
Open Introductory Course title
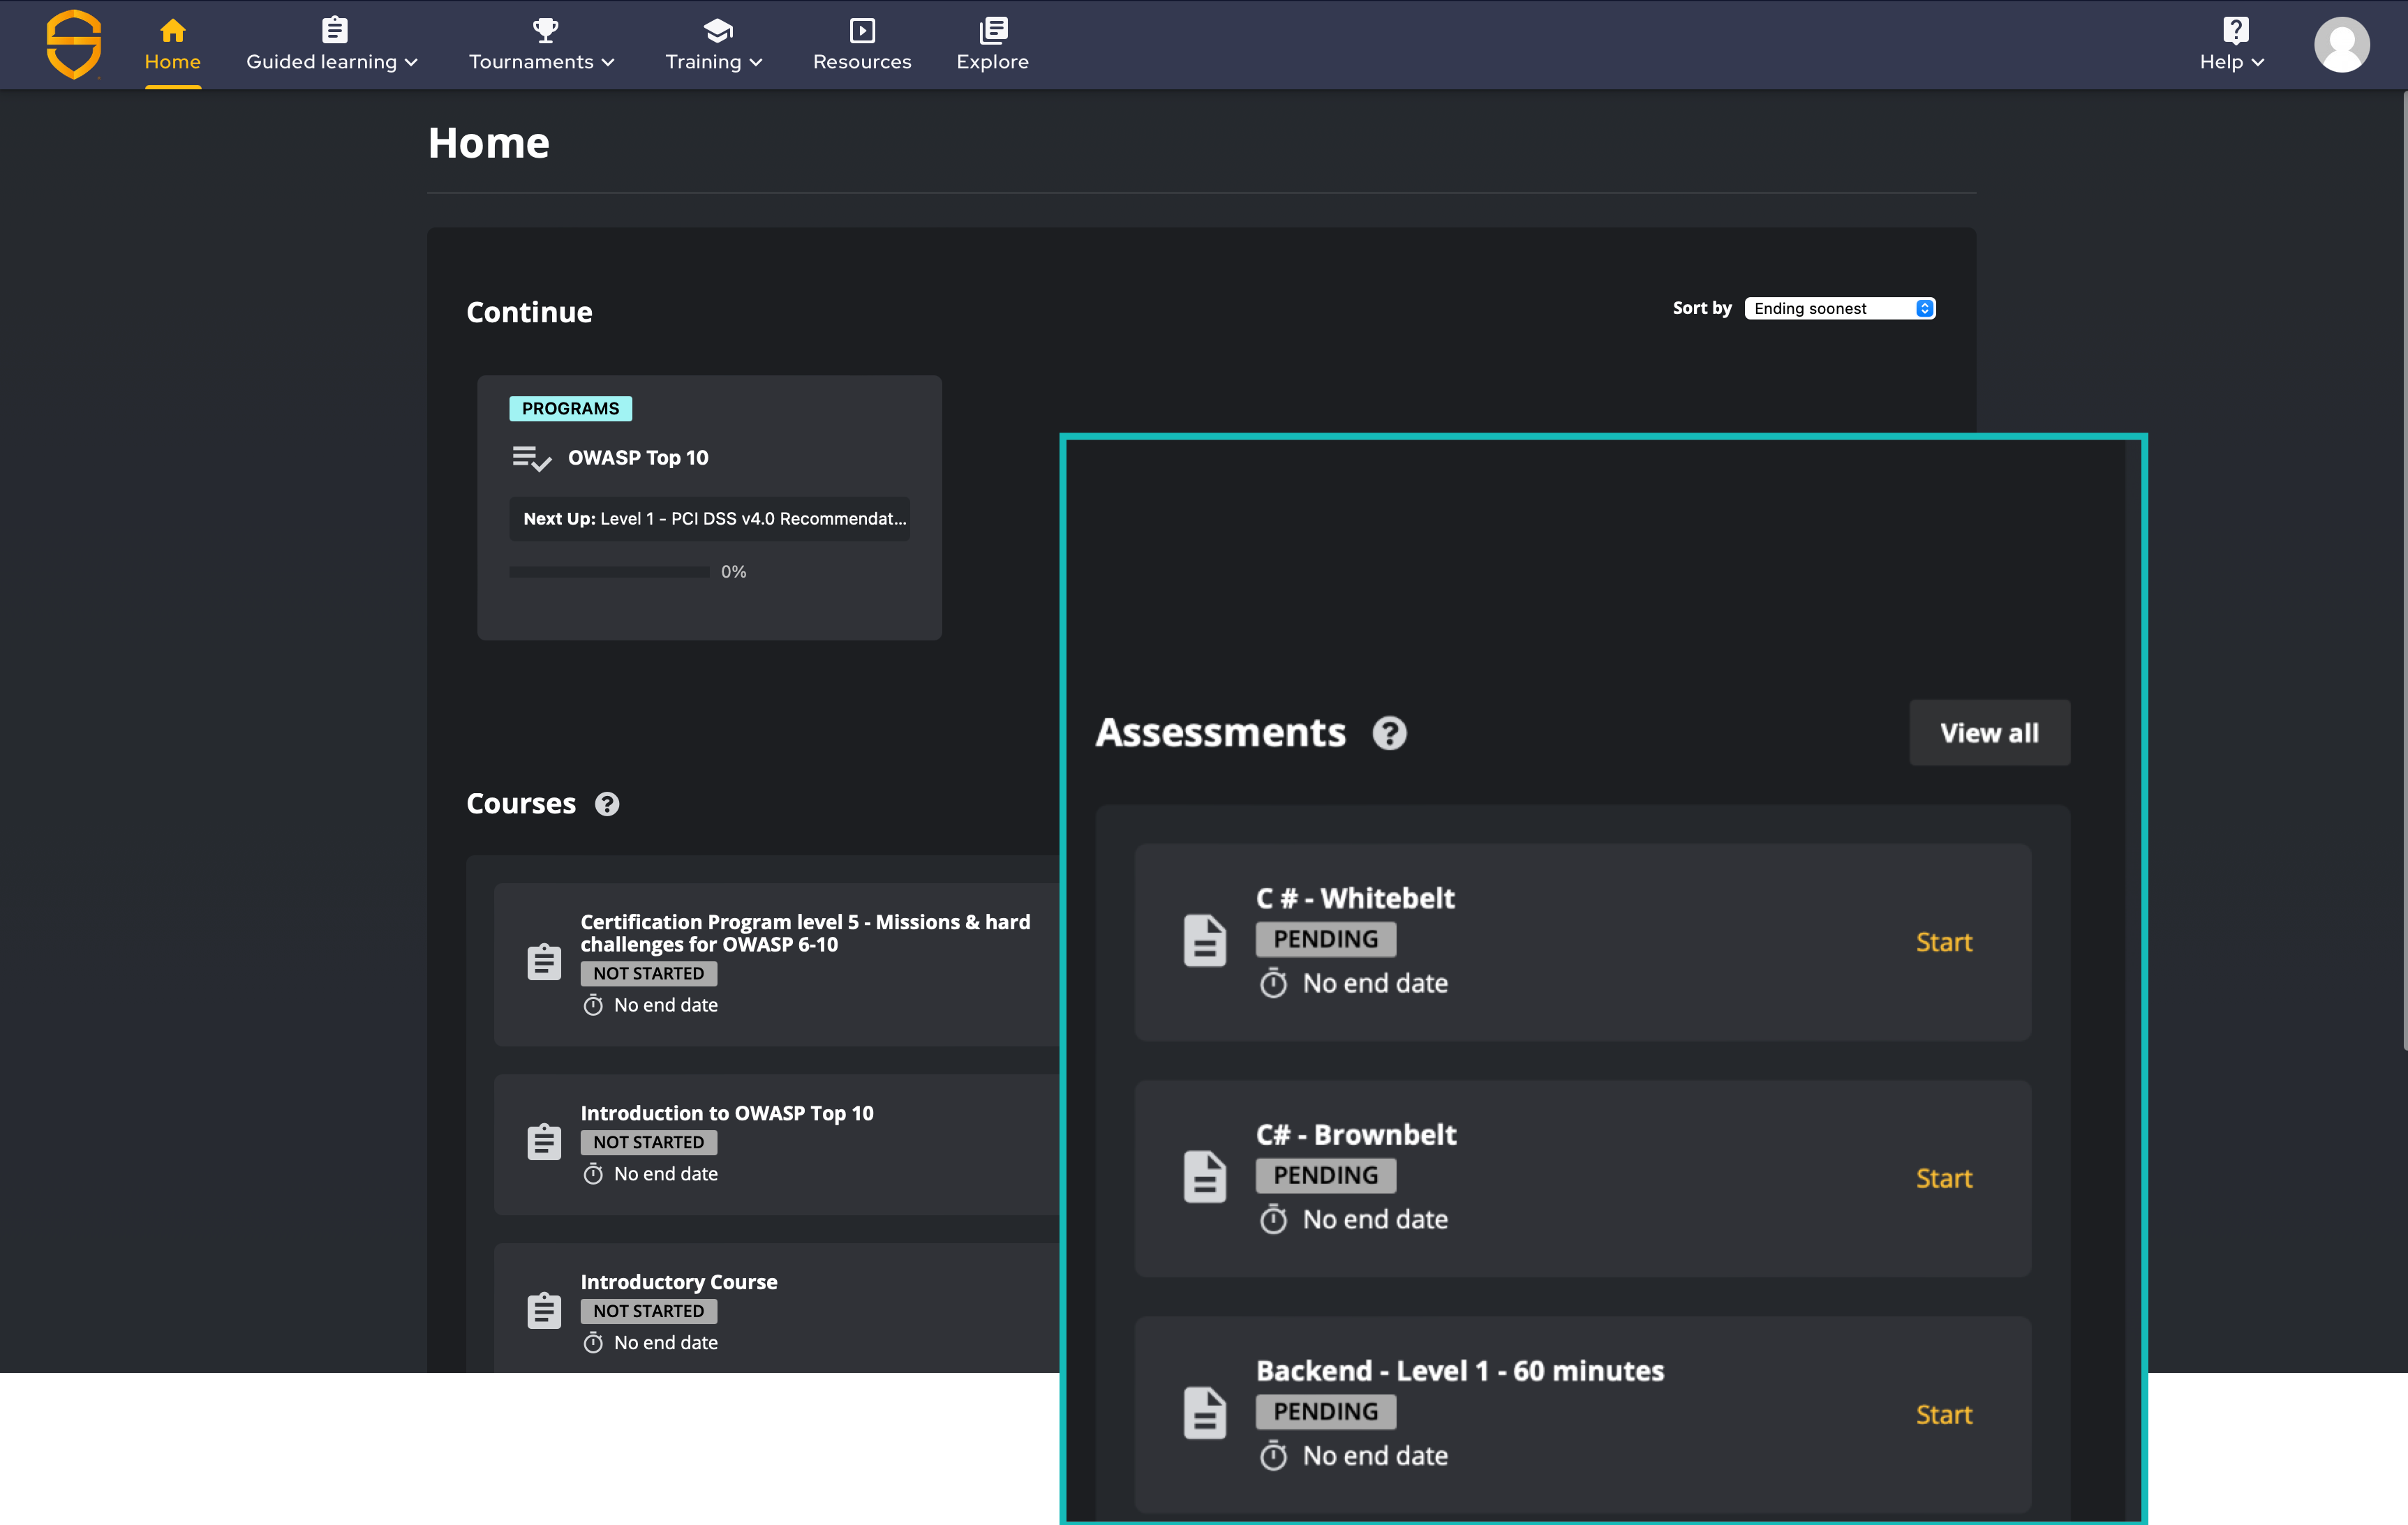pyautogui.click(x=679, y=1281)
